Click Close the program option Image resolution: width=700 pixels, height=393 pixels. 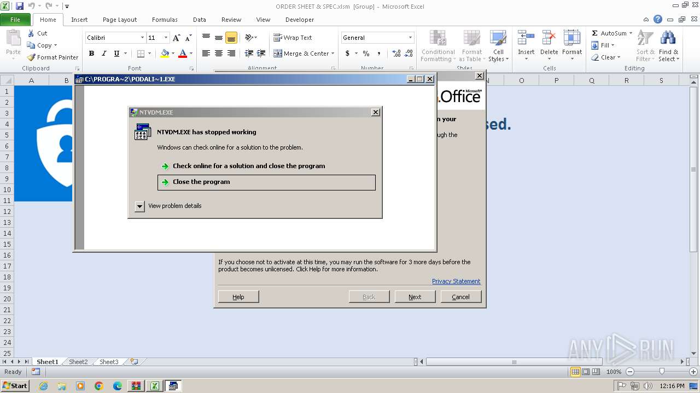[x=266, y=182]
